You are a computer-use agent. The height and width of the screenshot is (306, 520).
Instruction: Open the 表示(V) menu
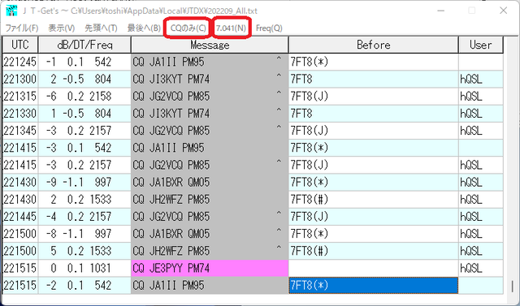tap(62, 28)
